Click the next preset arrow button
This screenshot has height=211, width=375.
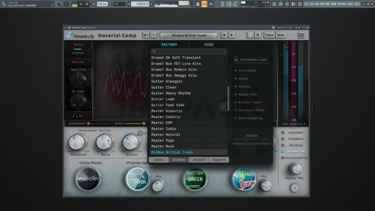click(232, 35)
